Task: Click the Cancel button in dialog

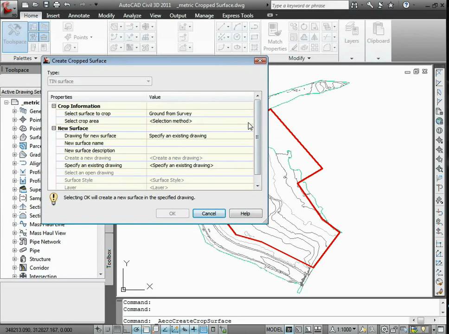Action: 209,213
